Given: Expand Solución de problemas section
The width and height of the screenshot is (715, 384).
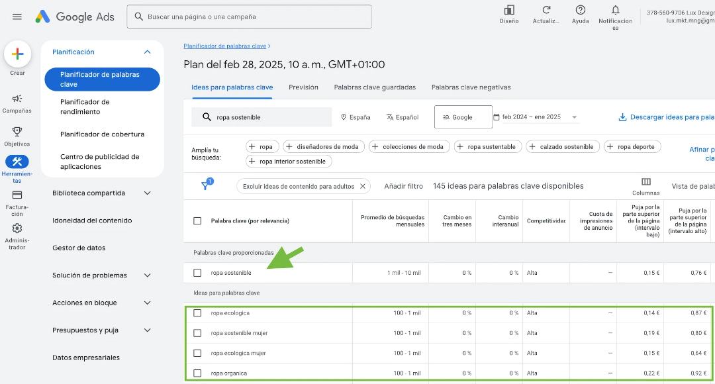Looking at the screenshot, I should tap(147, 275).
